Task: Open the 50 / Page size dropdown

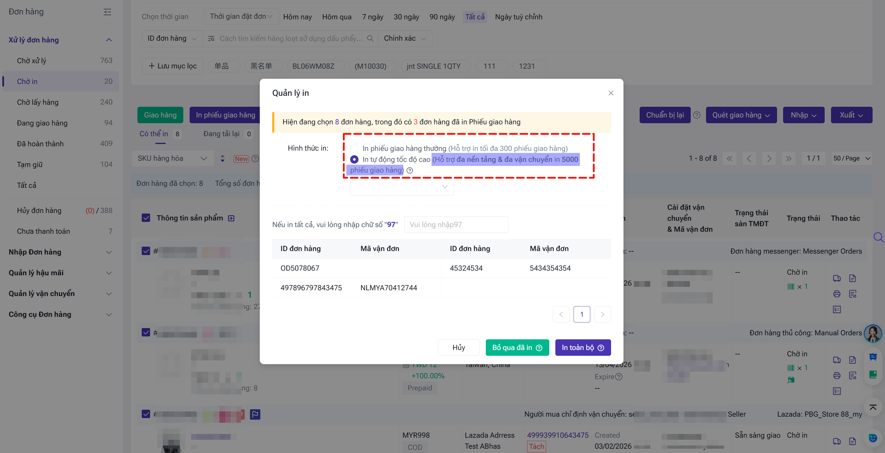Action: [851, 158]
